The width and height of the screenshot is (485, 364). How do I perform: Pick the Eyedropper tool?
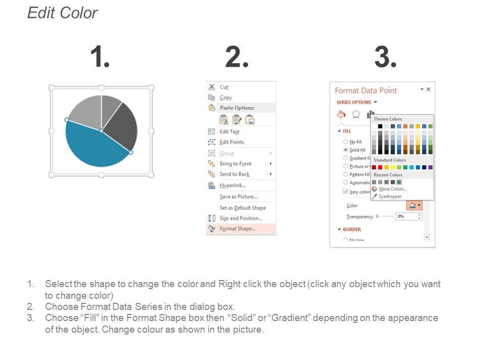390,196
